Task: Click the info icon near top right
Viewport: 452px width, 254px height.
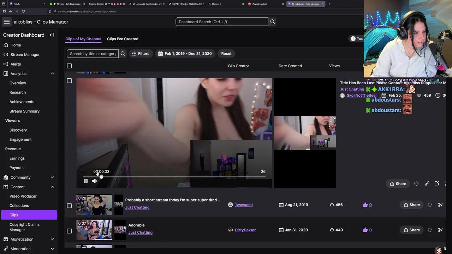Action: tap(353, 38)
